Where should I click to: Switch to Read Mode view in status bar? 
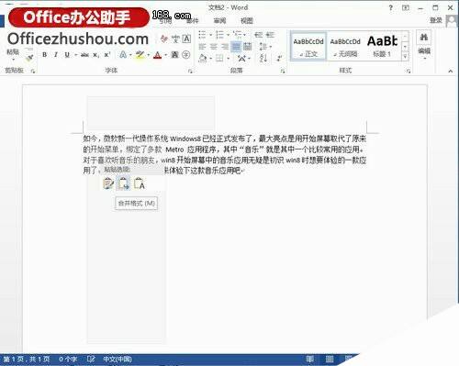coord(310,359)
